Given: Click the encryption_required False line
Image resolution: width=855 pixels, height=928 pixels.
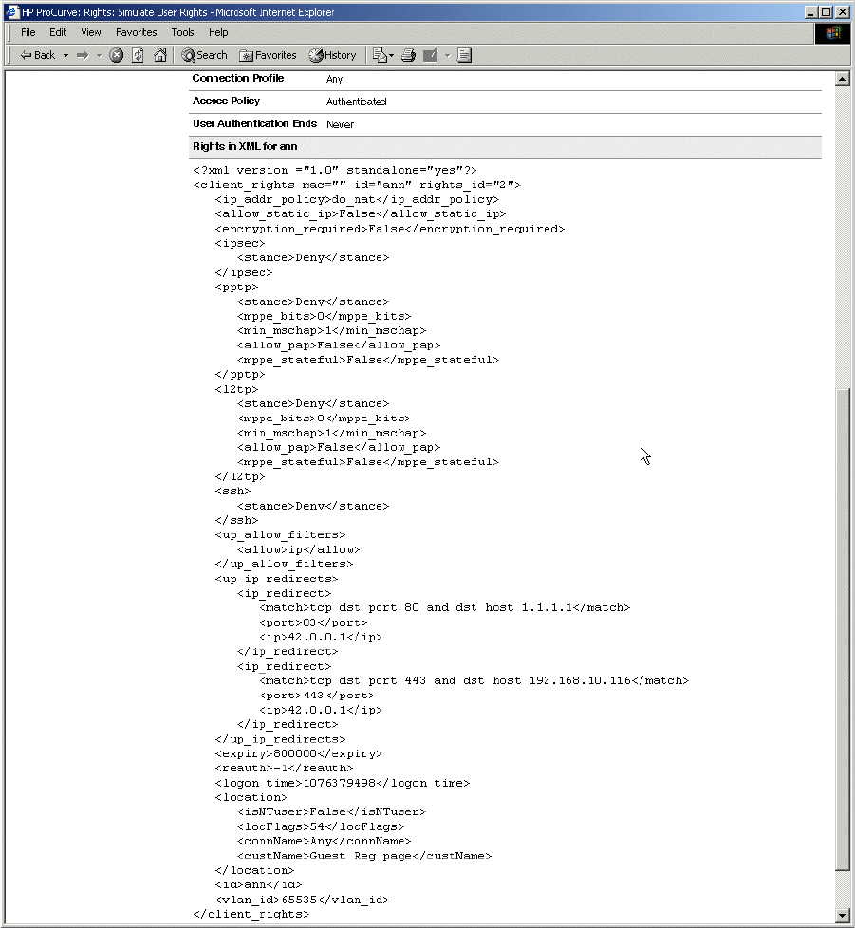Looking at the screenshot, I should [390, 229].
